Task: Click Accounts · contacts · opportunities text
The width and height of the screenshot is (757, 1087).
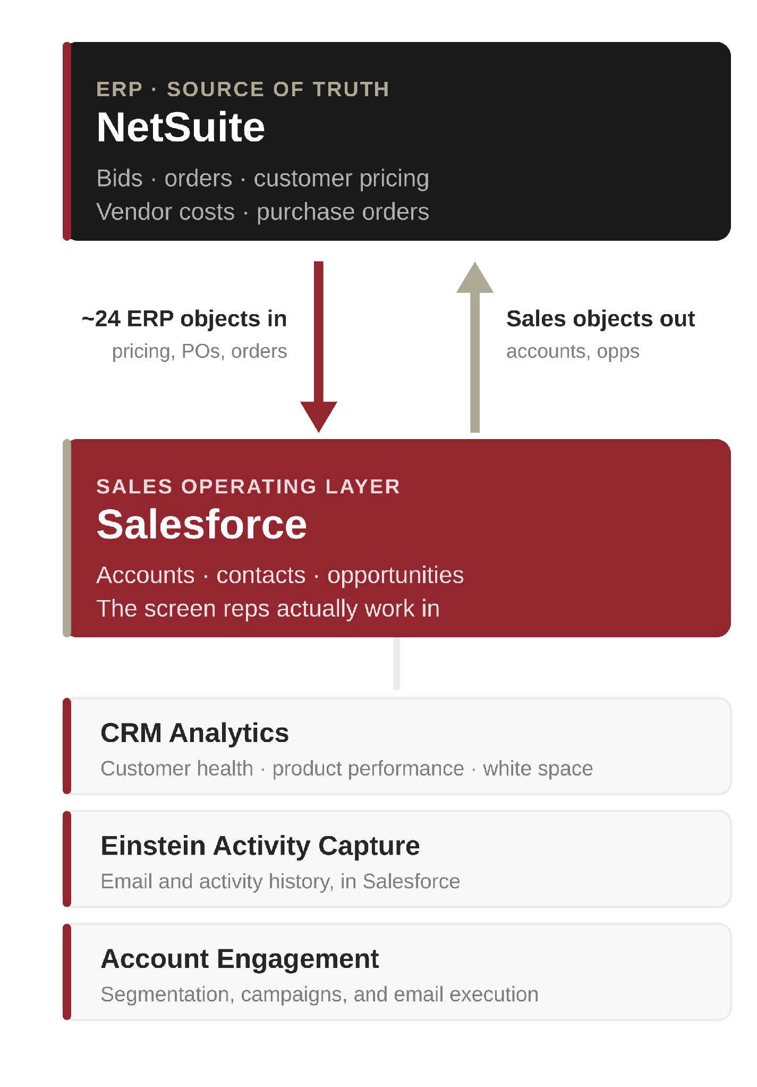Action: [280, 575]
